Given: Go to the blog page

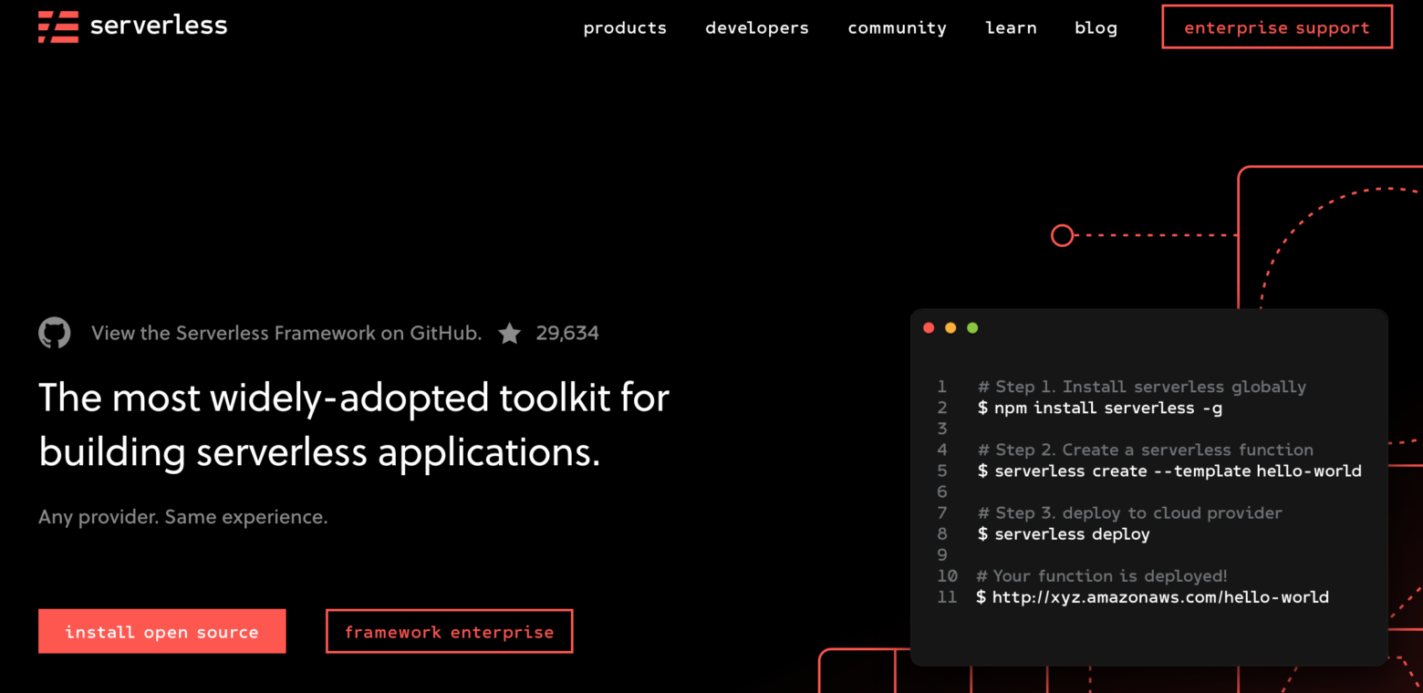Looking at the screenshot, I should (x=1096, y=28).
